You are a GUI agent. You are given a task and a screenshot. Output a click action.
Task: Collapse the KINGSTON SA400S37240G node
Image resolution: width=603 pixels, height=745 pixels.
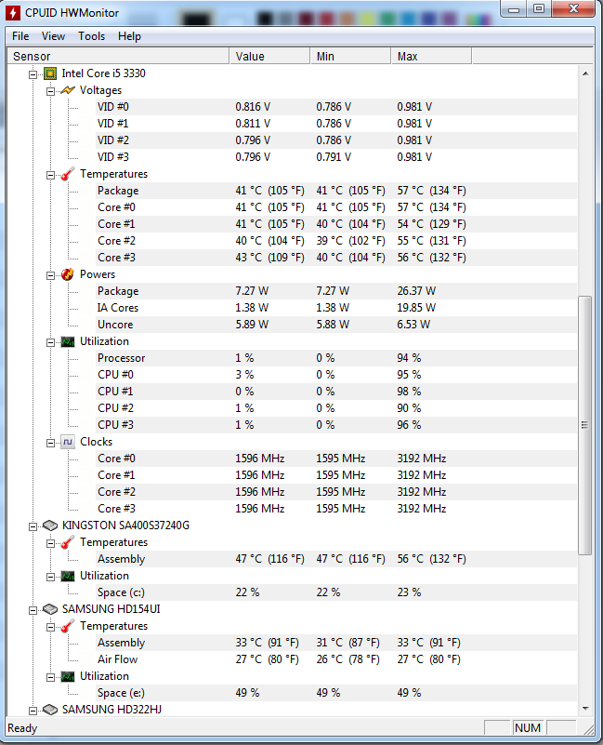[x=33, y=526]
